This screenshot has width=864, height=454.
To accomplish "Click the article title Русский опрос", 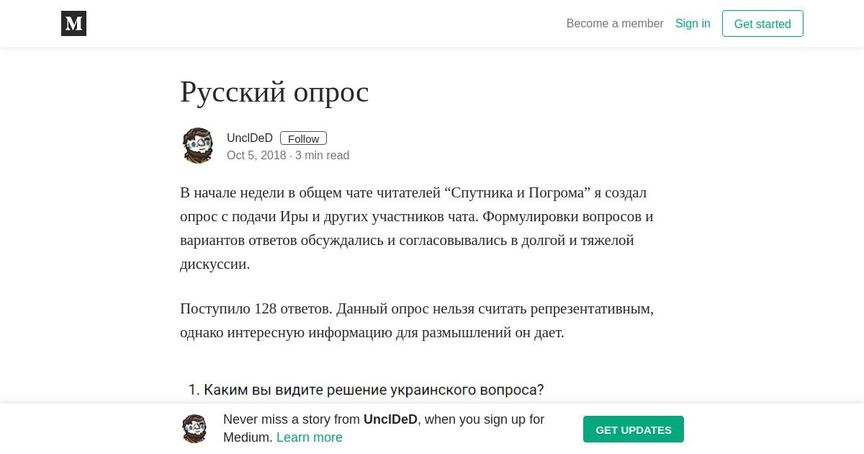I will pyautogui.click(x=274, y=92).
